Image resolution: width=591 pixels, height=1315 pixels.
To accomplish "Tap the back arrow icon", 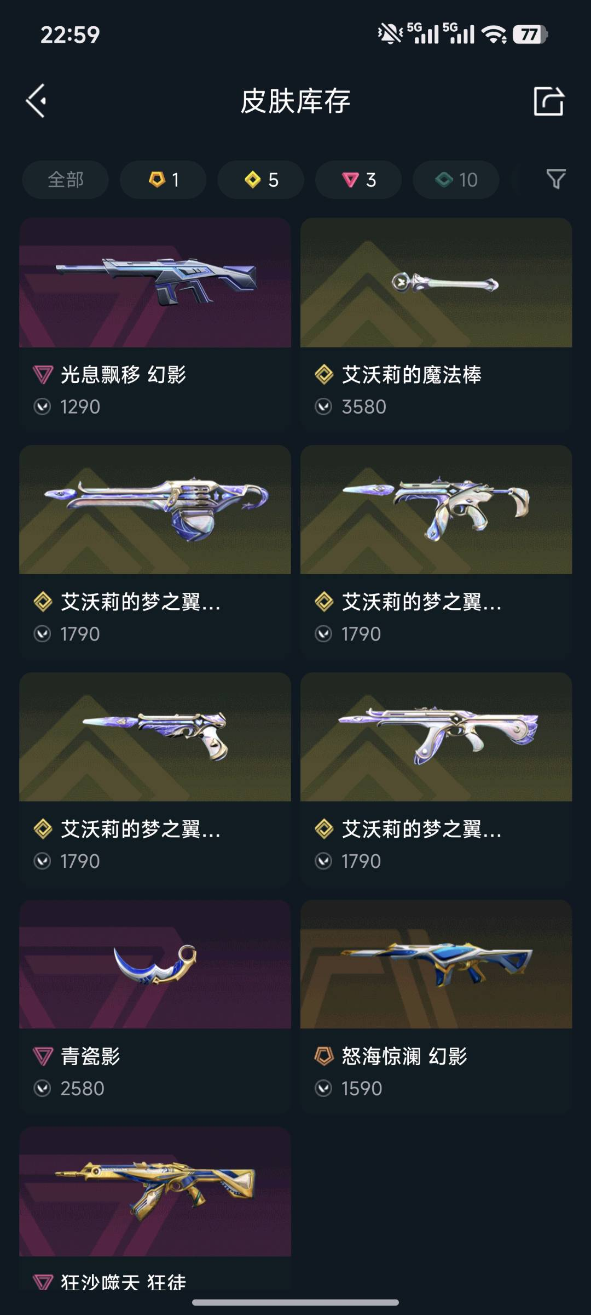I will pos(36,101).
